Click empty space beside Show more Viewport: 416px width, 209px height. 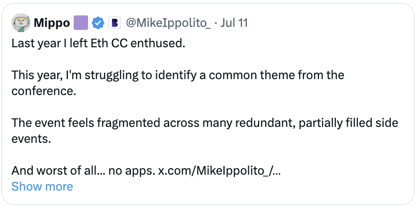[x=239, y=187]
